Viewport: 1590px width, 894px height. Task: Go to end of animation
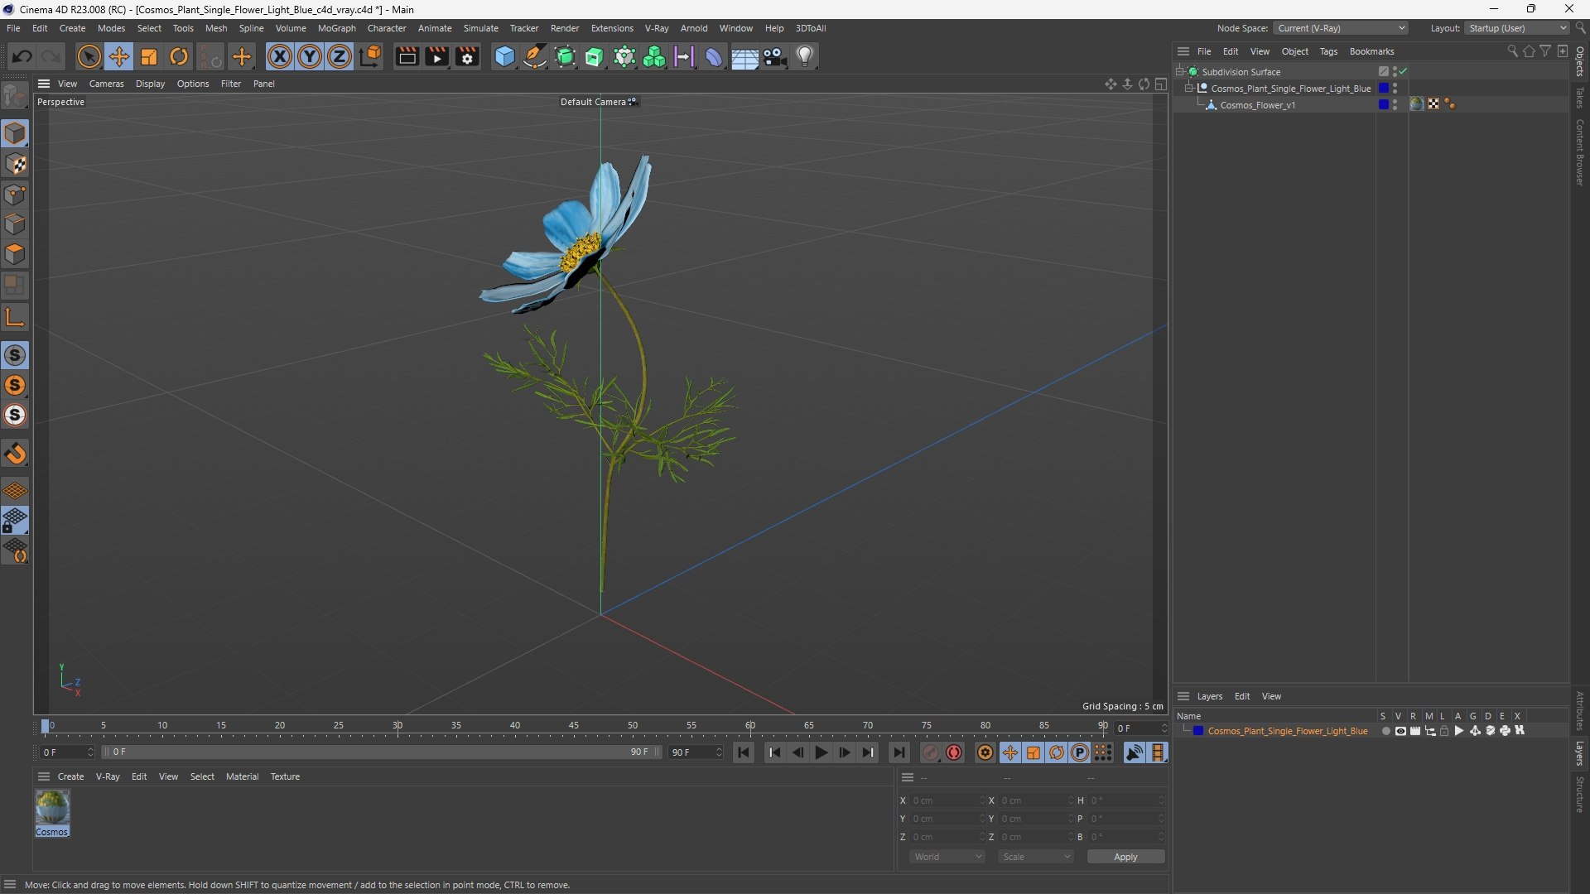coord(899,752)
